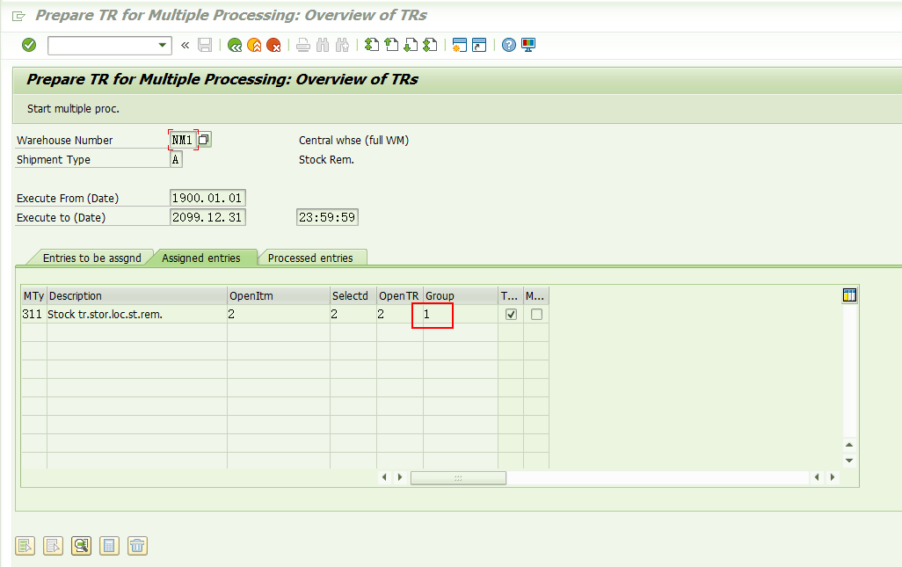Open the command field dropdown
Viewport: 902px width, 567px height.
coord(163,45)
